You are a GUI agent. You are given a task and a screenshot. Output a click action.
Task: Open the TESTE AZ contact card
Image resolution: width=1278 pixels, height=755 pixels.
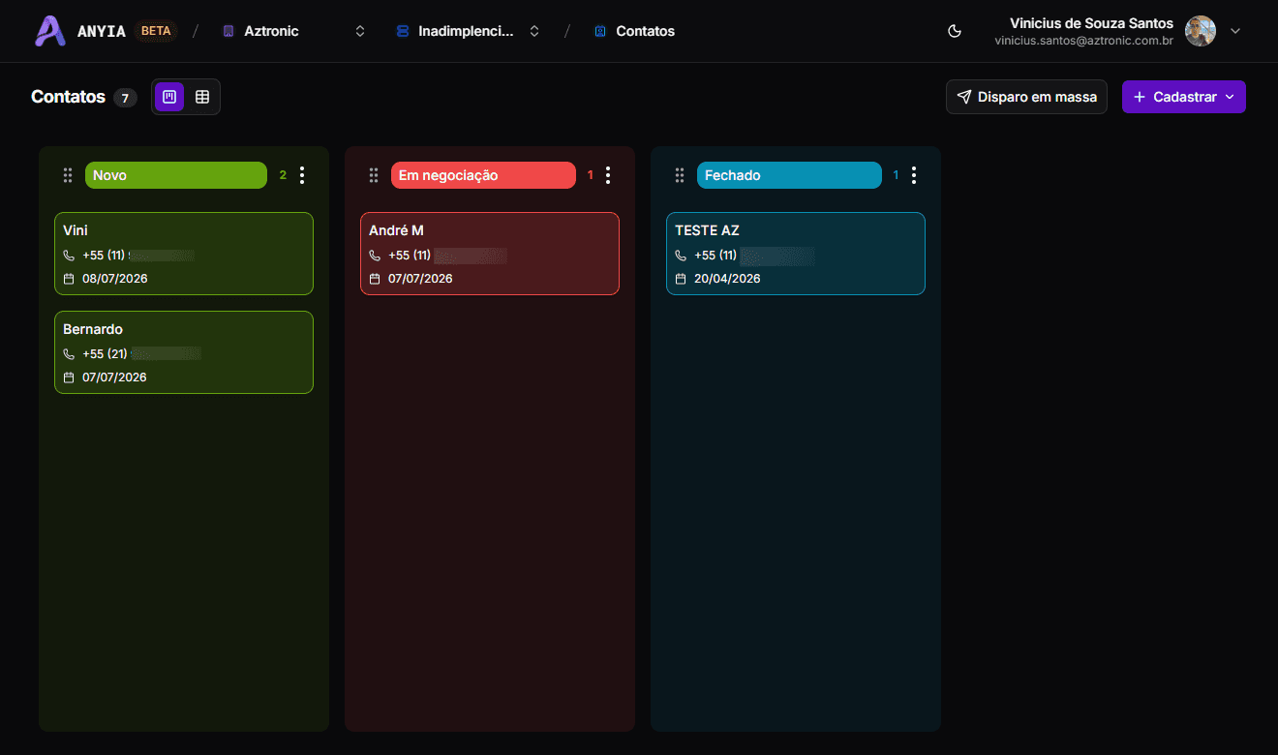coord(796,254)
